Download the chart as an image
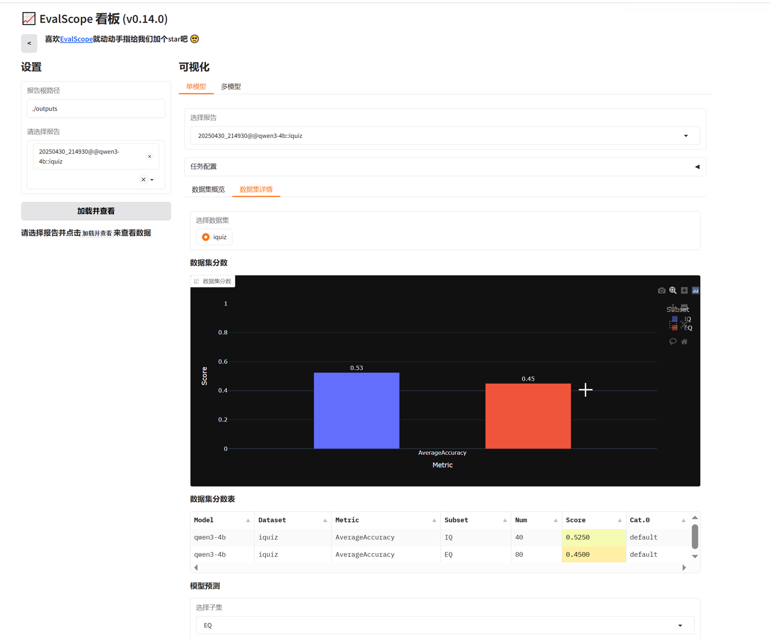 [x=661, y=290]
